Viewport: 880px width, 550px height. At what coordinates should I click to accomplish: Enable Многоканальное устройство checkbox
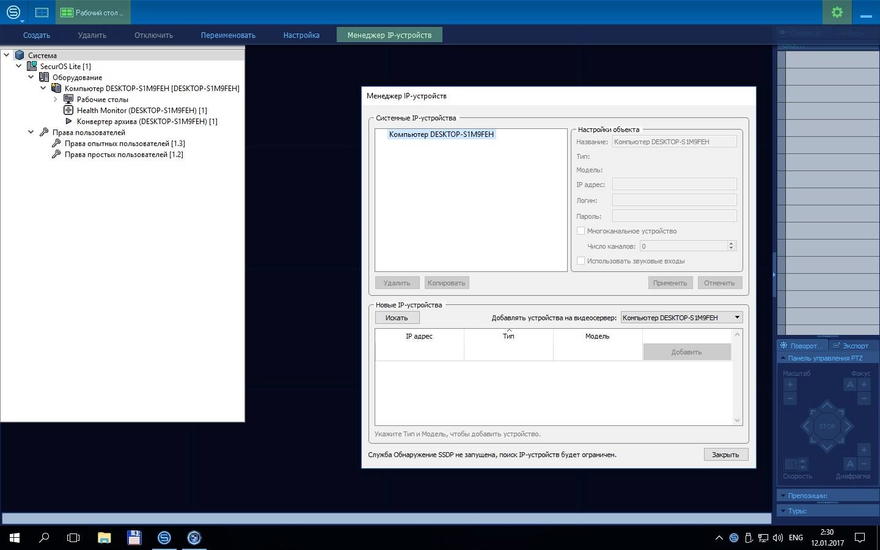coord(581,231)
